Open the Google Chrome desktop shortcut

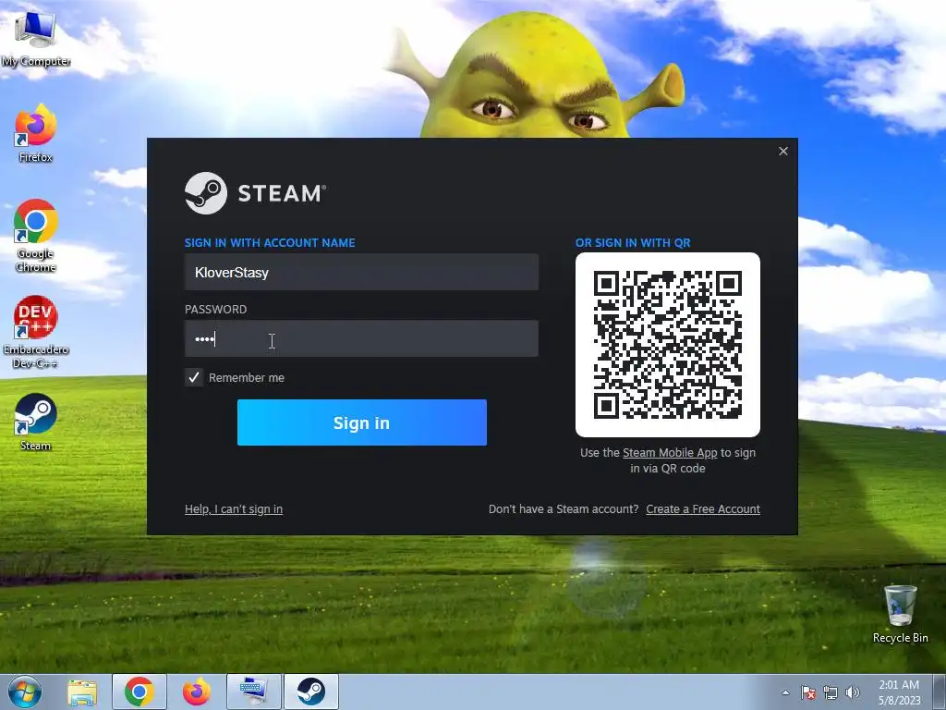tap(36, 236)
